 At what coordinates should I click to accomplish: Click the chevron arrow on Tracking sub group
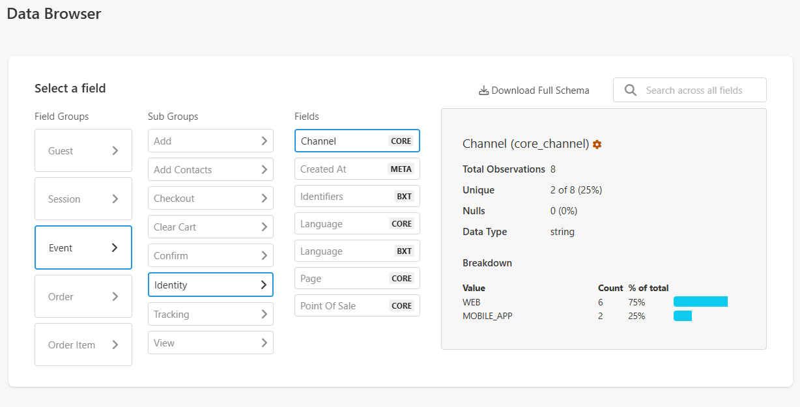click(264, 314)
